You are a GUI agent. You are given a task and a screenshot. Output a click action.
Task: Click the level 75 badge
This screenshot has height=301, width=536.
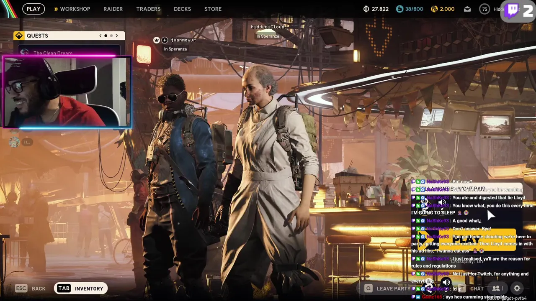point(484,9)
